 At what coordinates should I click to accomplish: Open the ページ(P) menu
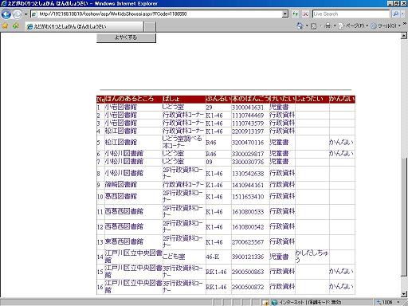[353, 25]
